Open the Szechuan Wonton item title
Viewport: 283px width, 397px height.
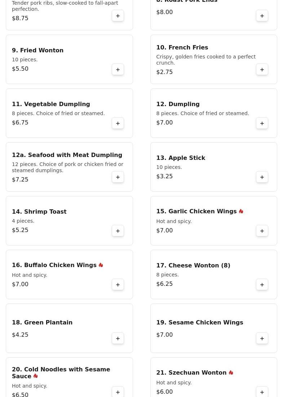tap(191, 373)
